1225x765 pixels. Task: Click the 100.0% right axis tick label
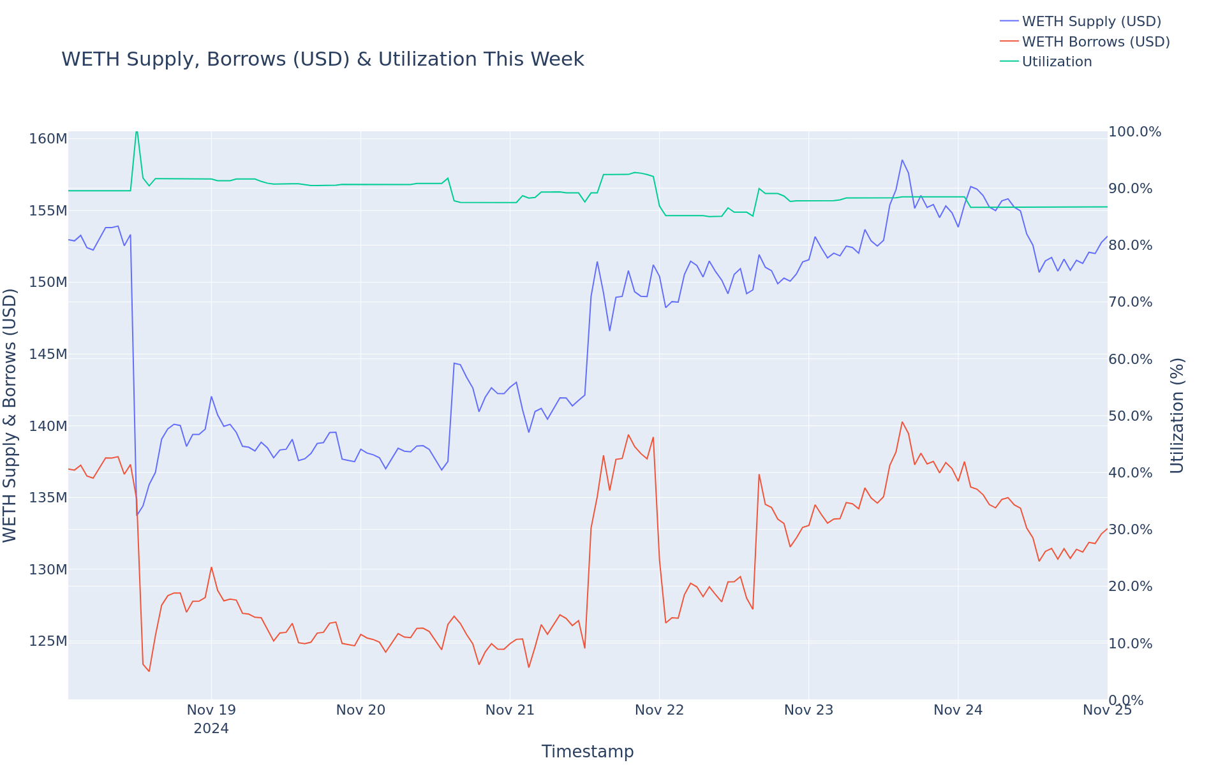[1134, 132]
